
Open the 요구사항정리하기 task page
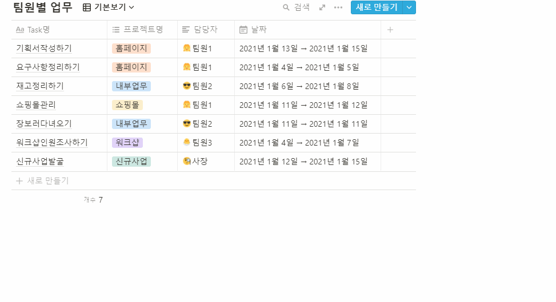click(48, 67)
